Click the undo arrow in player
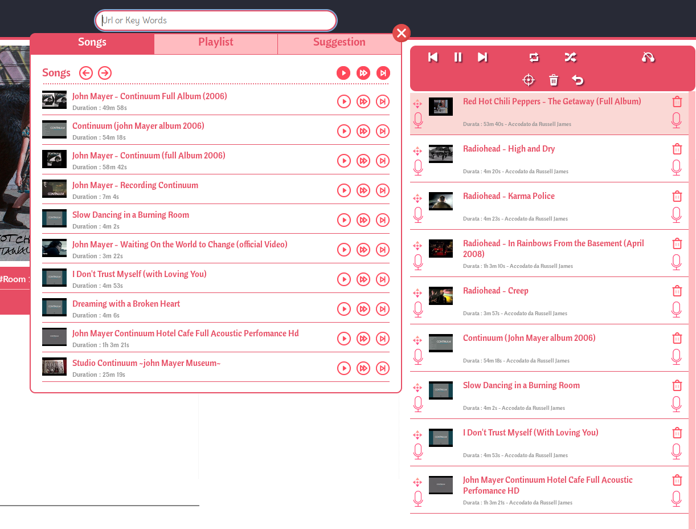 point(578,80)
